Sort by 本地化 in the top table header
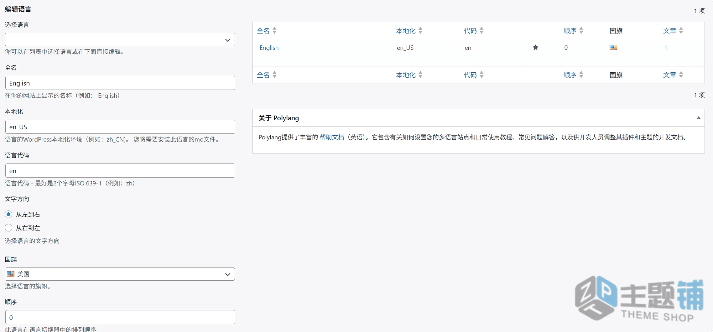 click(x=409, y=31)
